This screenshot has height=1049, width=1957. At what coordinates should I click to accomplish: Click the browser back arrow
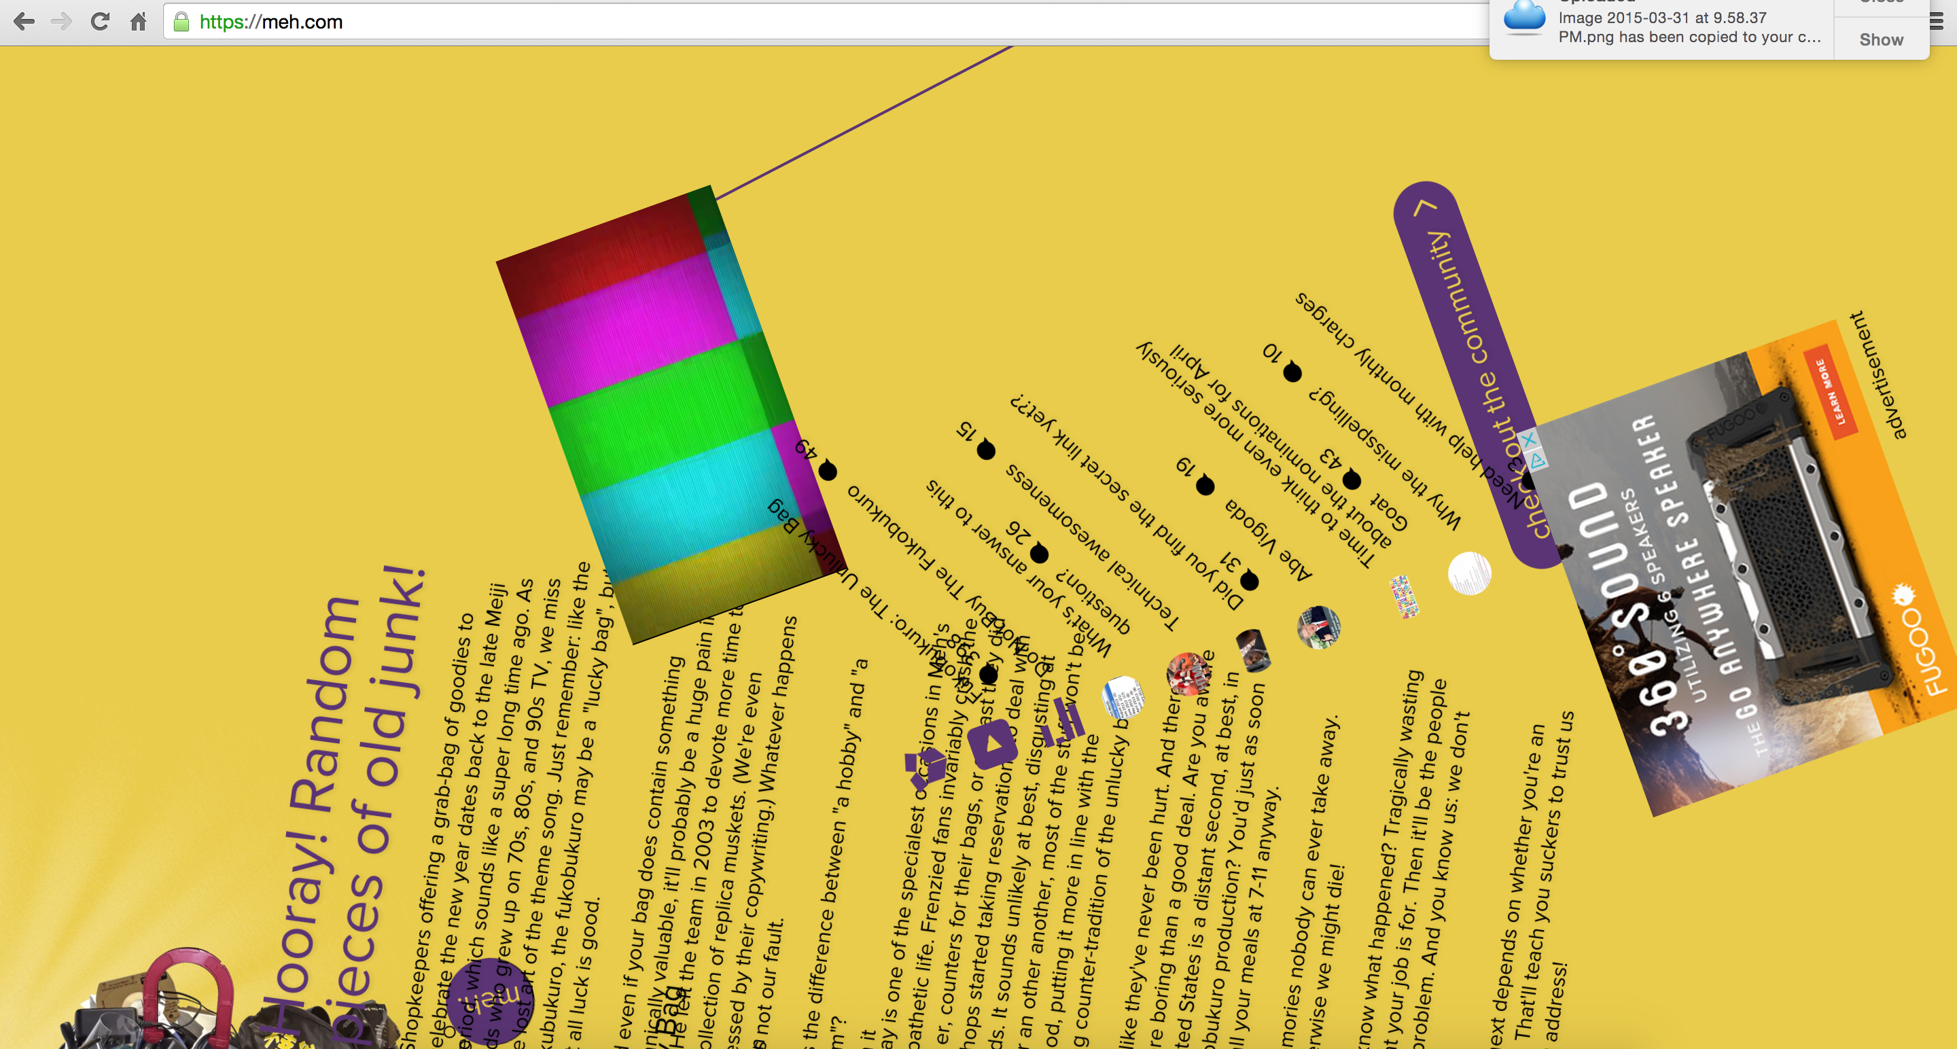[x=24, y=21]
